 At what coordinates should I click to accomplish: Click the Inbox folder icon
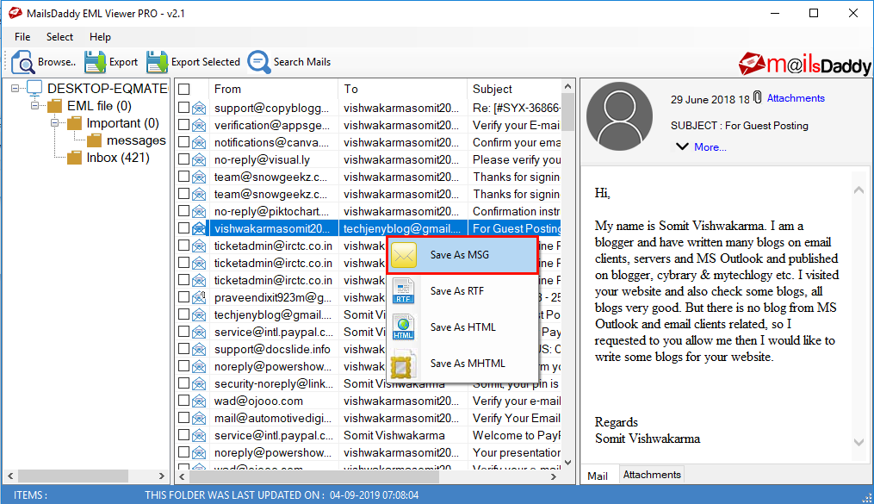pos(75,158)
